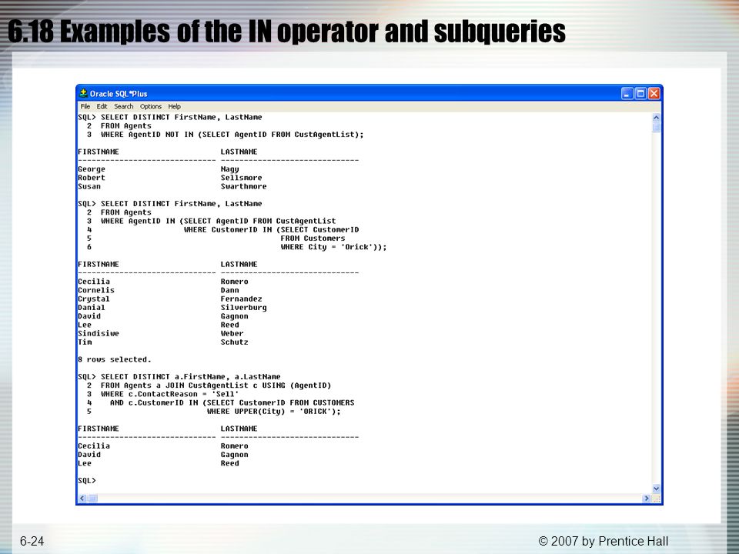Open the Help menu

(175, 106)
